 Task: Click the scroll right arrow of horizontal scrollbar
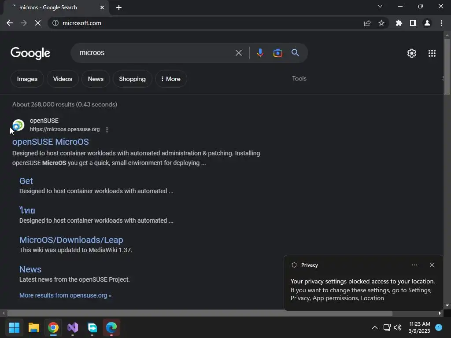coord(440,313)
